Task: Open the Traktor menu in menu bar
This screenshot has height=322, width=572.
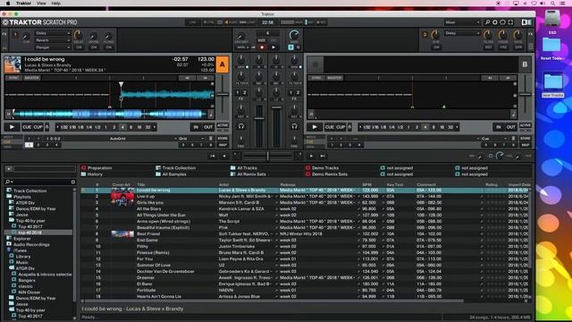Action: (x=23, y=4)
